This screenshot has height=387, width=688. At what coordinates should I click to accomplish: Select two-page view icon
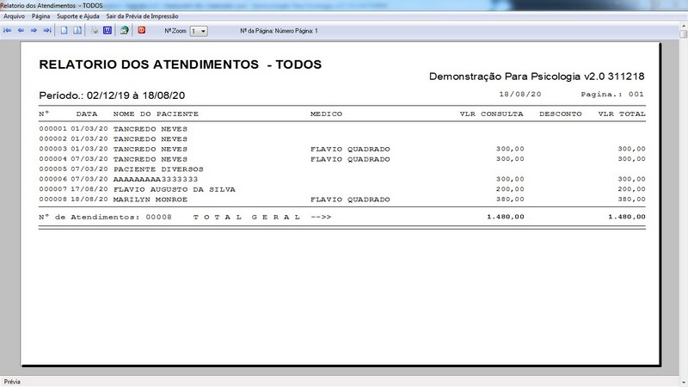click(x=77, y=30)
